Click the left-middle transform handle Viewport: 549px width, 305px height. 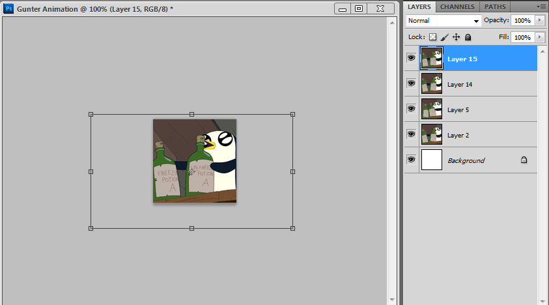[91, 172]
